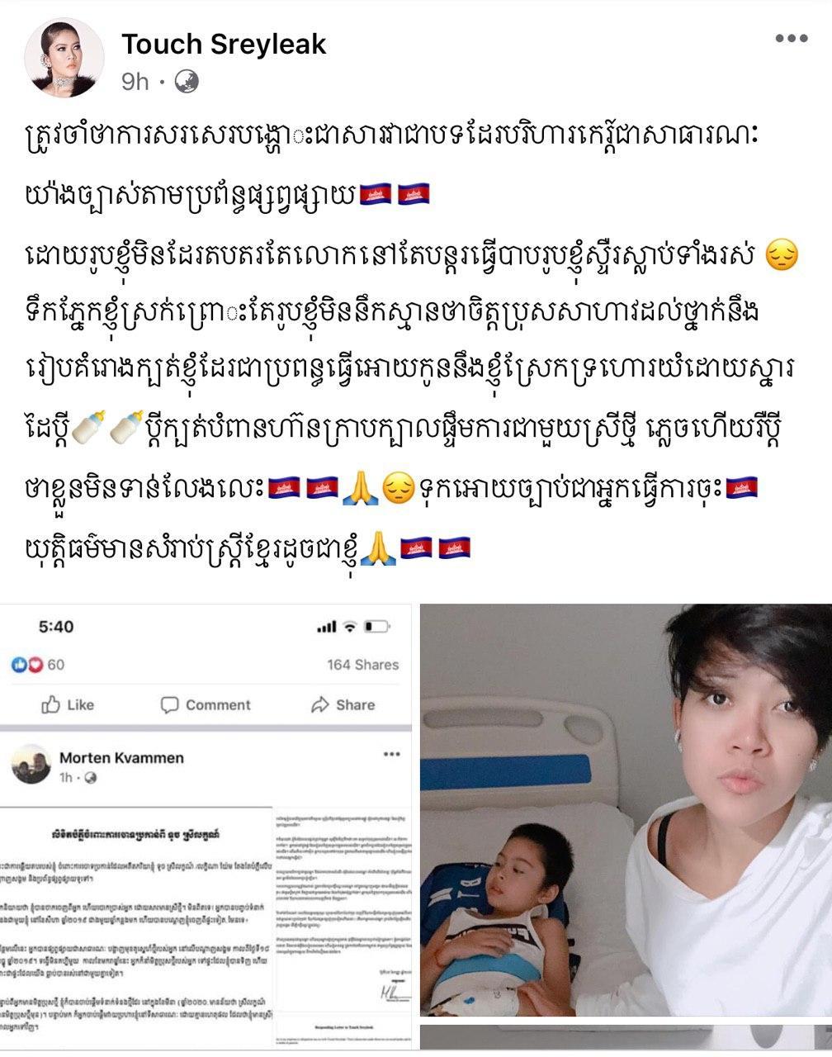This screenshot has height=1057, width=832.
Task: Click the thumbs-up Like icon in screenshot
Action: point(51,705)
